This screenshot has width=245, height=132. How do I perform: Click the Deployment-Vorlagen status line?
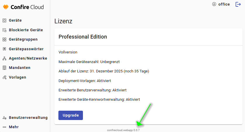[x=85, y=81]
